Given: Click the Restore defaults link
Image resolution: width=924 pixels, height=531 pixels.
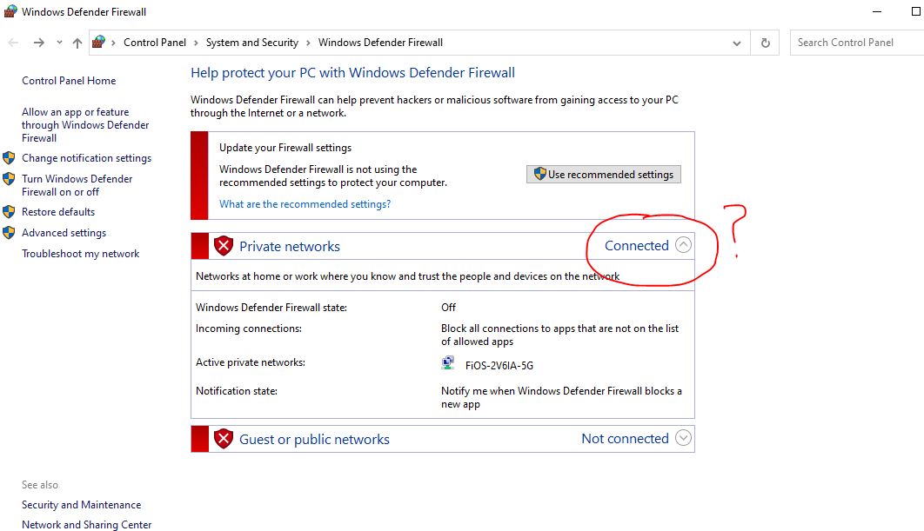Looking at the screenshot, I should pyautogui.click(x=58, y=211).
